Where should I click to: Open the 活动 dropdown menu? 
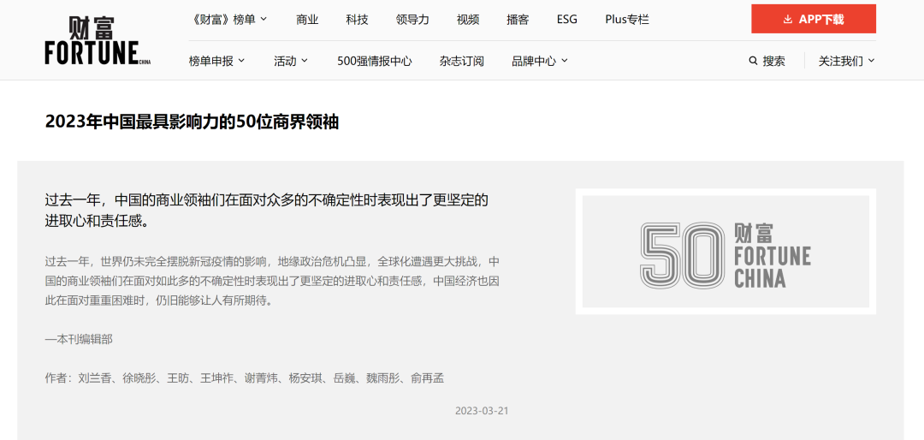[x=291, y=61]
